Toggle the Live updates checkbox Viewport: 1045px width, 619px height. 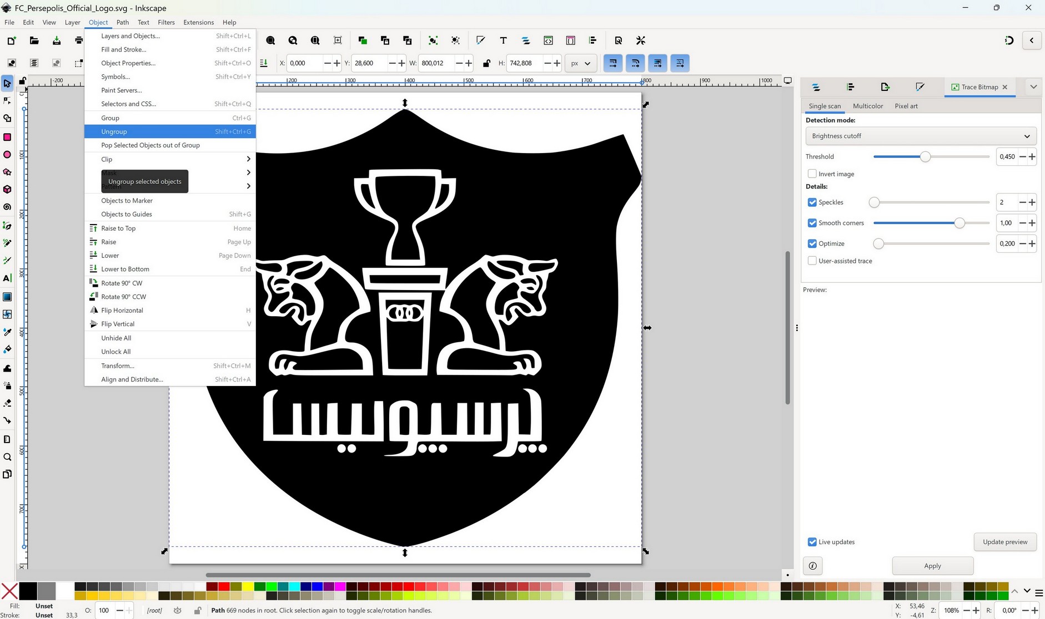point(812,542)
